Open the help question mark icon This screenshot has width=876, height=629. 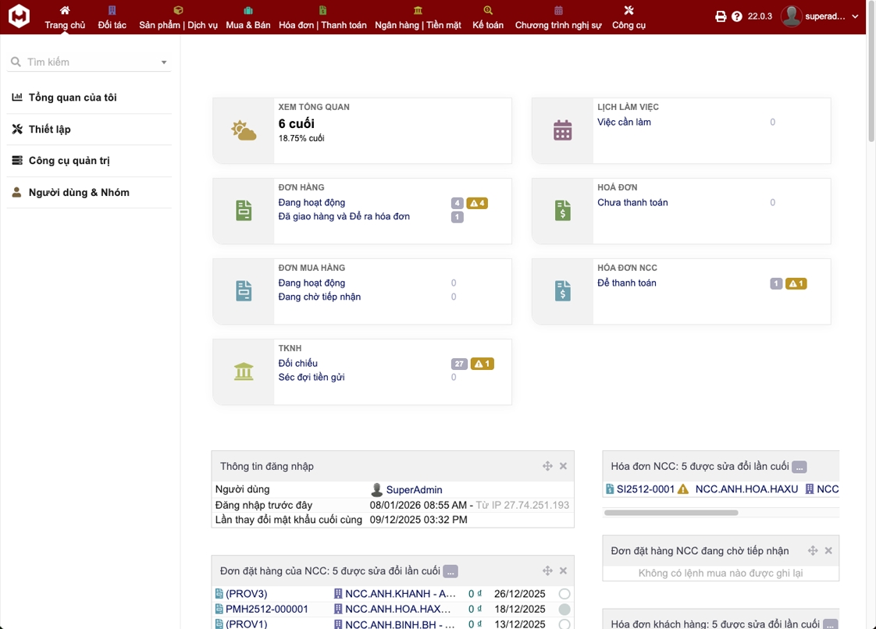(737, 16)
